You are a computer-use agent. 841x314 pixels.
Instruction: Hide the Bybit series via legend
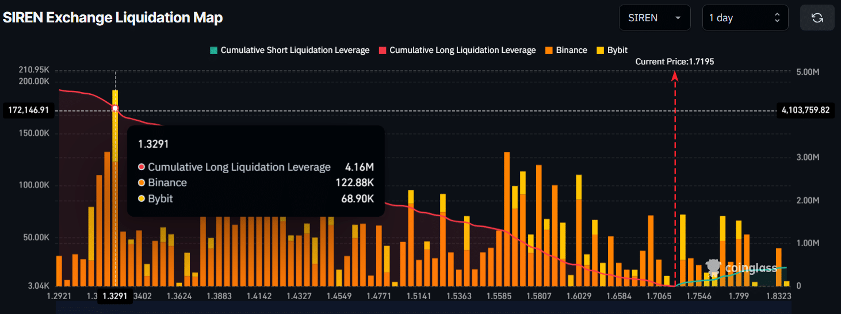pyautogui.click(x=612, y=50)
